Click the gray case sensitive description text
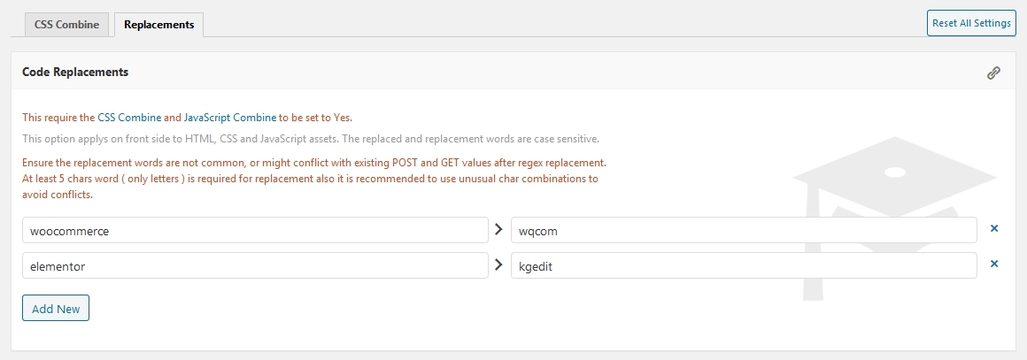 [x=311, y=139]
